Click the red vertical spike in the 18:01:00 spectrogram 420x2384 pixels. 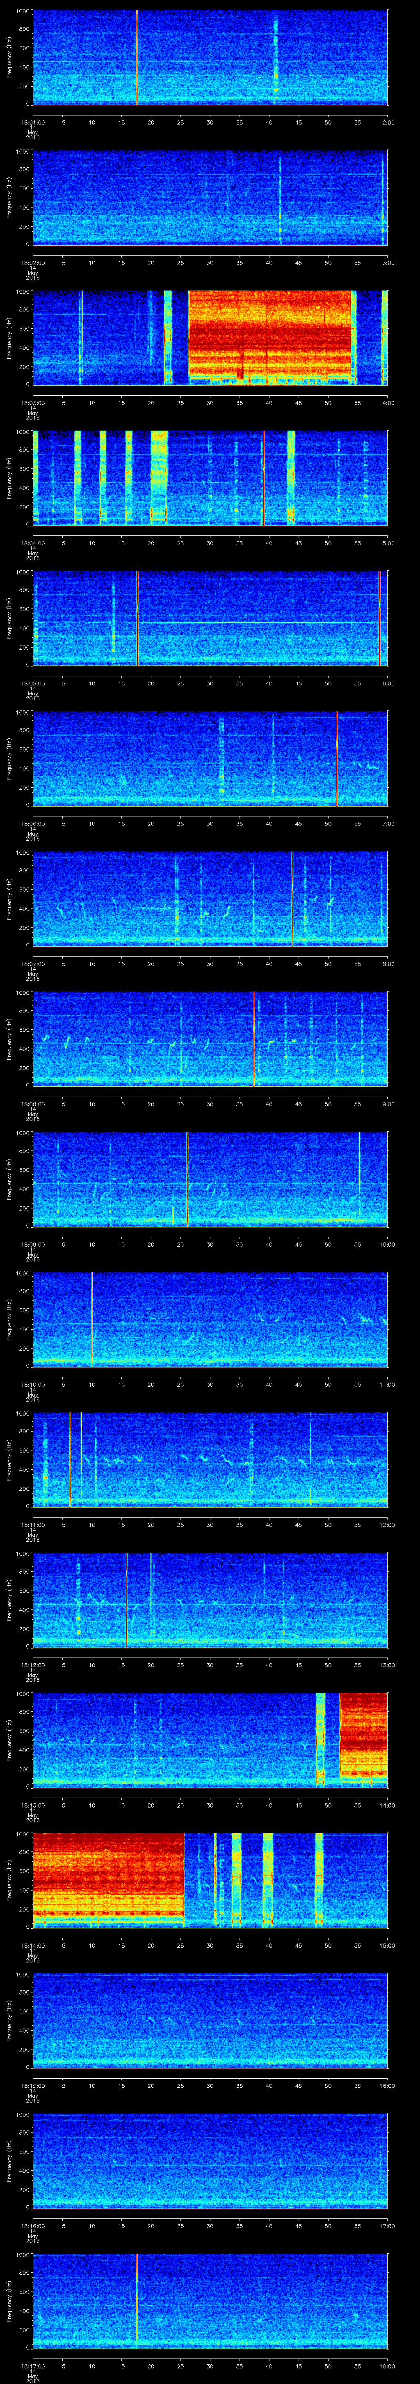[x=137, y=58]
